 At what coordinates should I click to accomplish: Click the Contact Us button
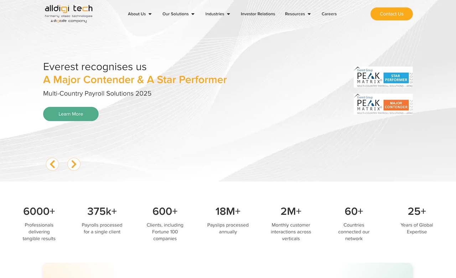tap(392, 14)
